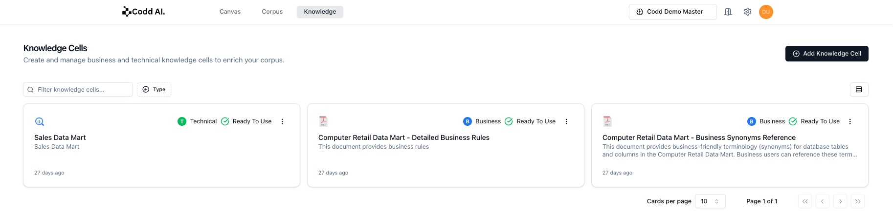Select the Knowledge tab
The width and height of the screenshot is (893, 215).
click(x=320, y=12)
